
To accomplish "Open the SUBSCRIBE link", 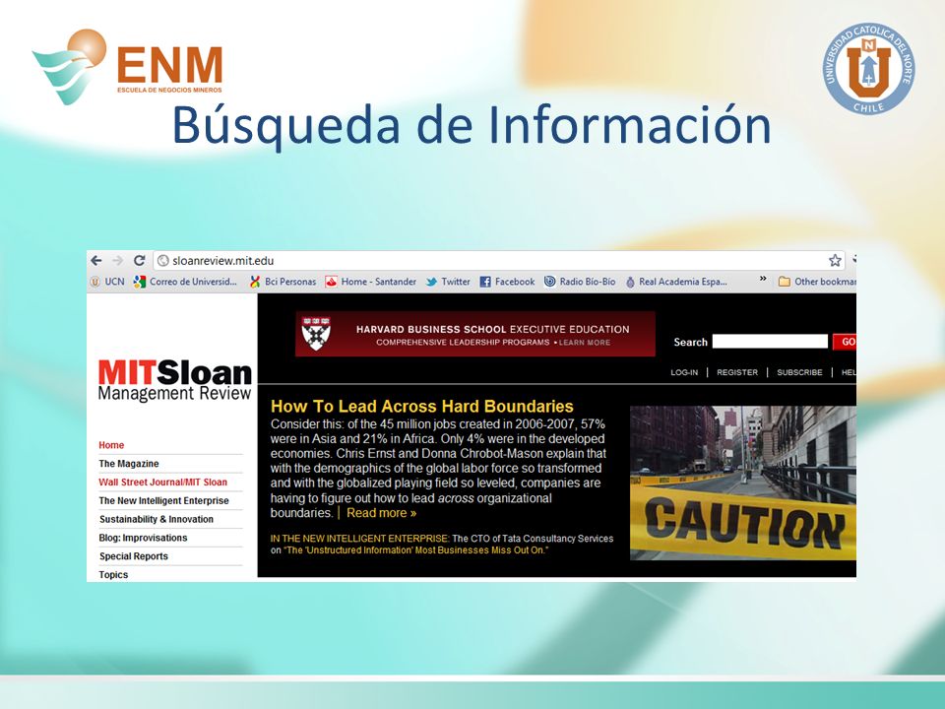I will [799, 372].
